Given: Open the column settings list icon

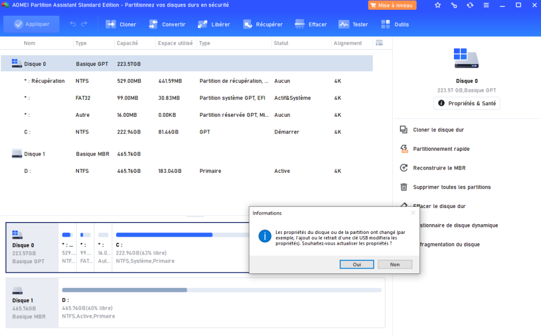Looking at the screenshot, I should point(379,43).
